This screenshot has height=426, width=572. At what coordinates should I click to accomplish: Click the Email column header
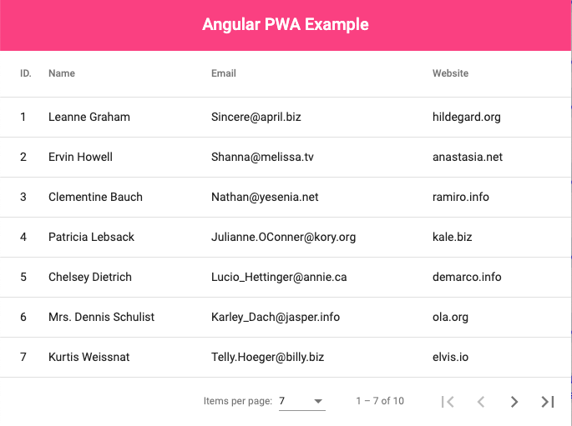coord(224,73)
